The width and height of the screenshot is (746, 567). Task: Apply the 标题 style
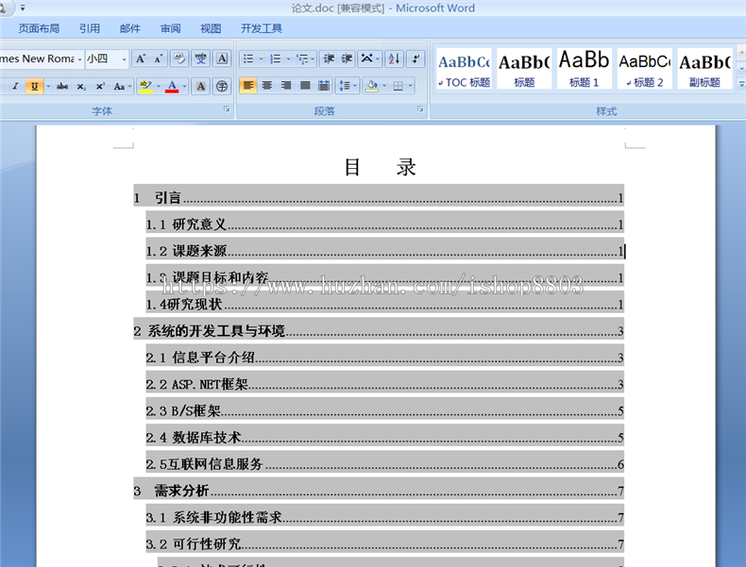pos(524,69)
